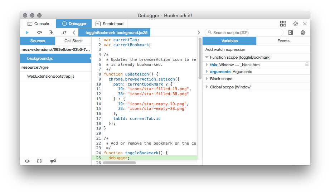Open the toolbox options gear icon
The height and width of the screenshot is (194, 330).
[296, 24]
